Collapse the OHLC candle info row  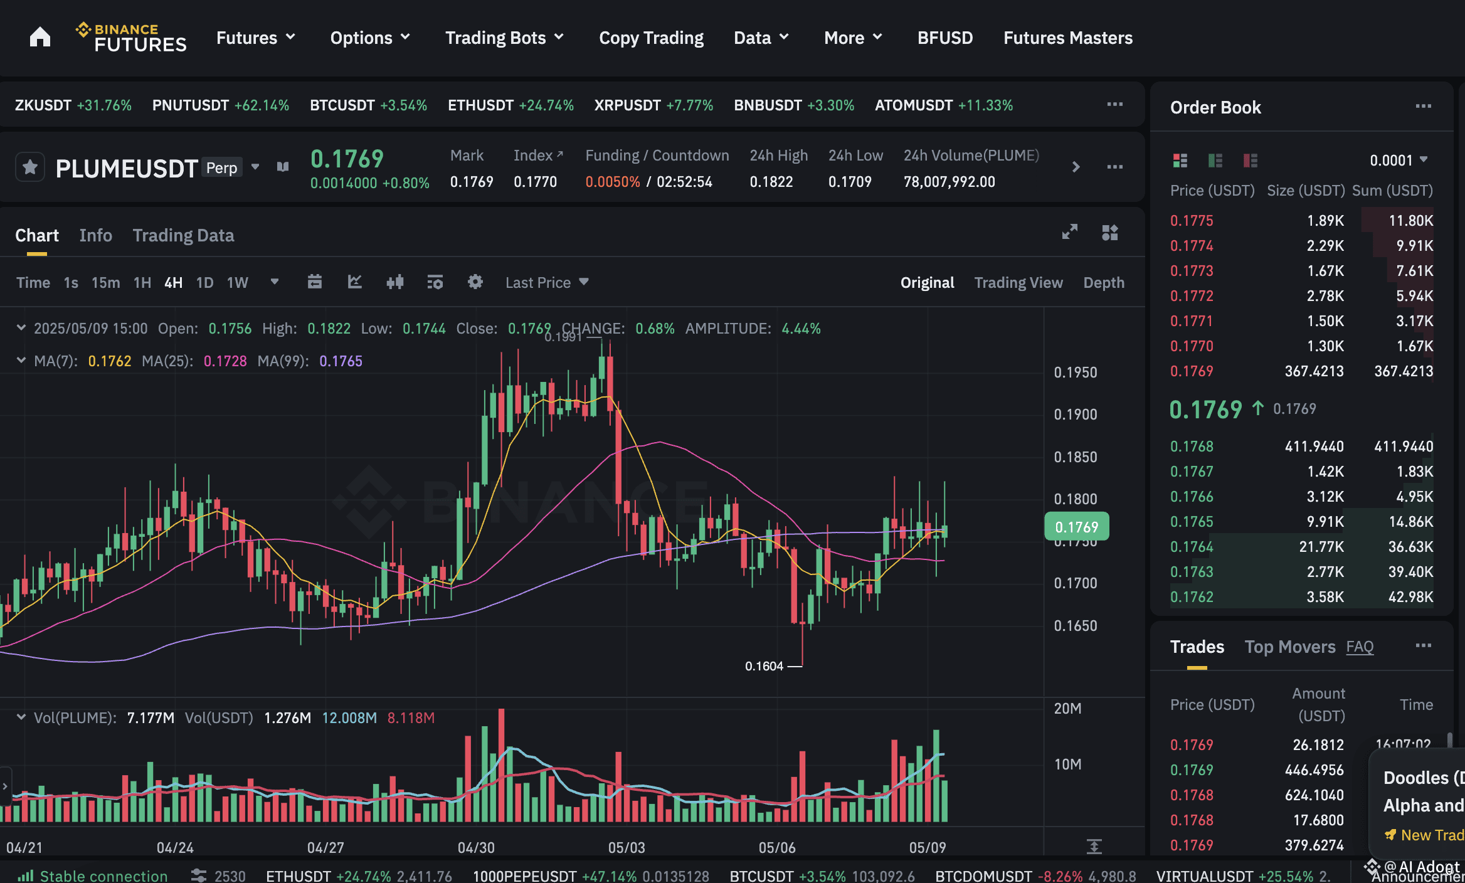coord(21,327)
